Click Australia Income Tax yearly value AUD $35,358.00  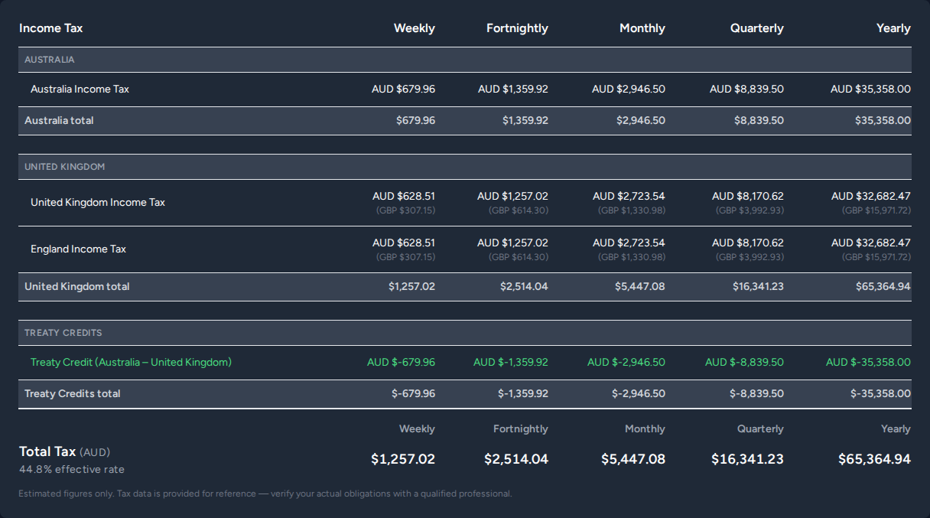(870, 89)
